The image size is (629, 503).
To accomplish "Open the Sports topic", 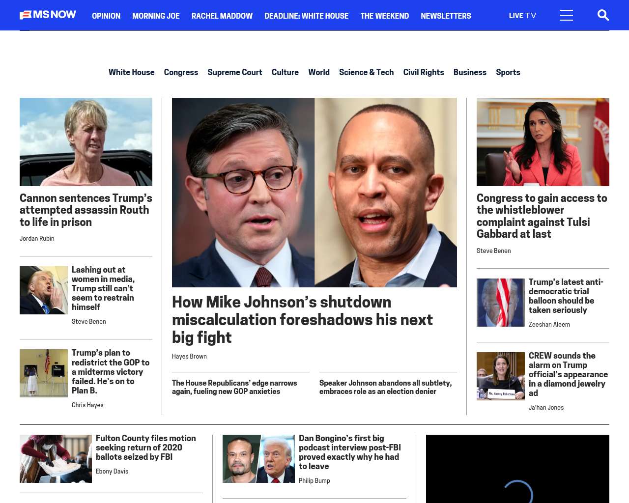I will click(508, 72).
